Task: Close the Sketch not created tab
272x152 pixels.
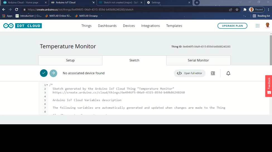Action: pyautogui.click(x=141, y=3)
